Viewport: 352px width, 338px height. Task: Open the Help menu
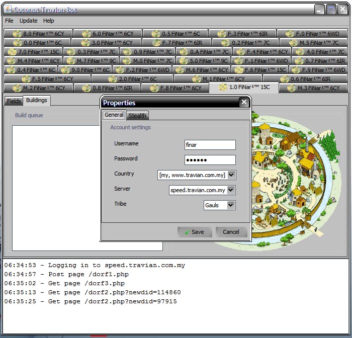[x=48, y=21]
